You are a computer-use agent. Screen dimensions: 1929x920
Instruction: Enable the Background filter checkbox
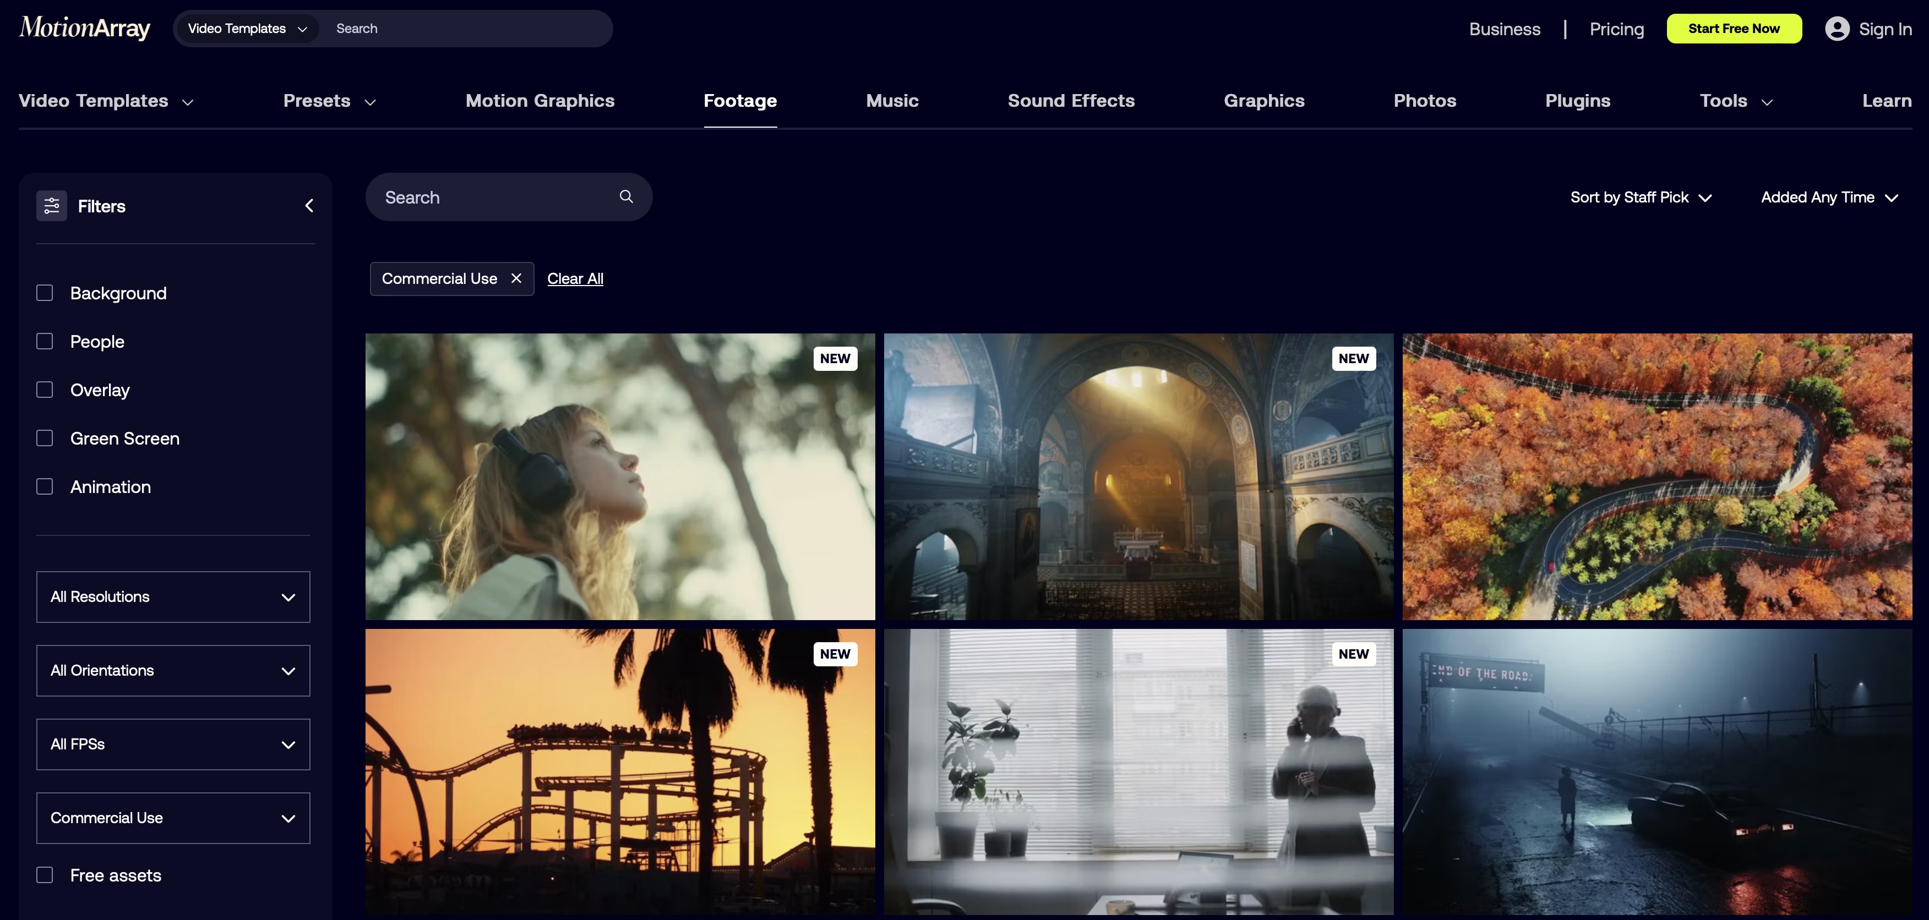pyautogui.click(x=45, y=293)
